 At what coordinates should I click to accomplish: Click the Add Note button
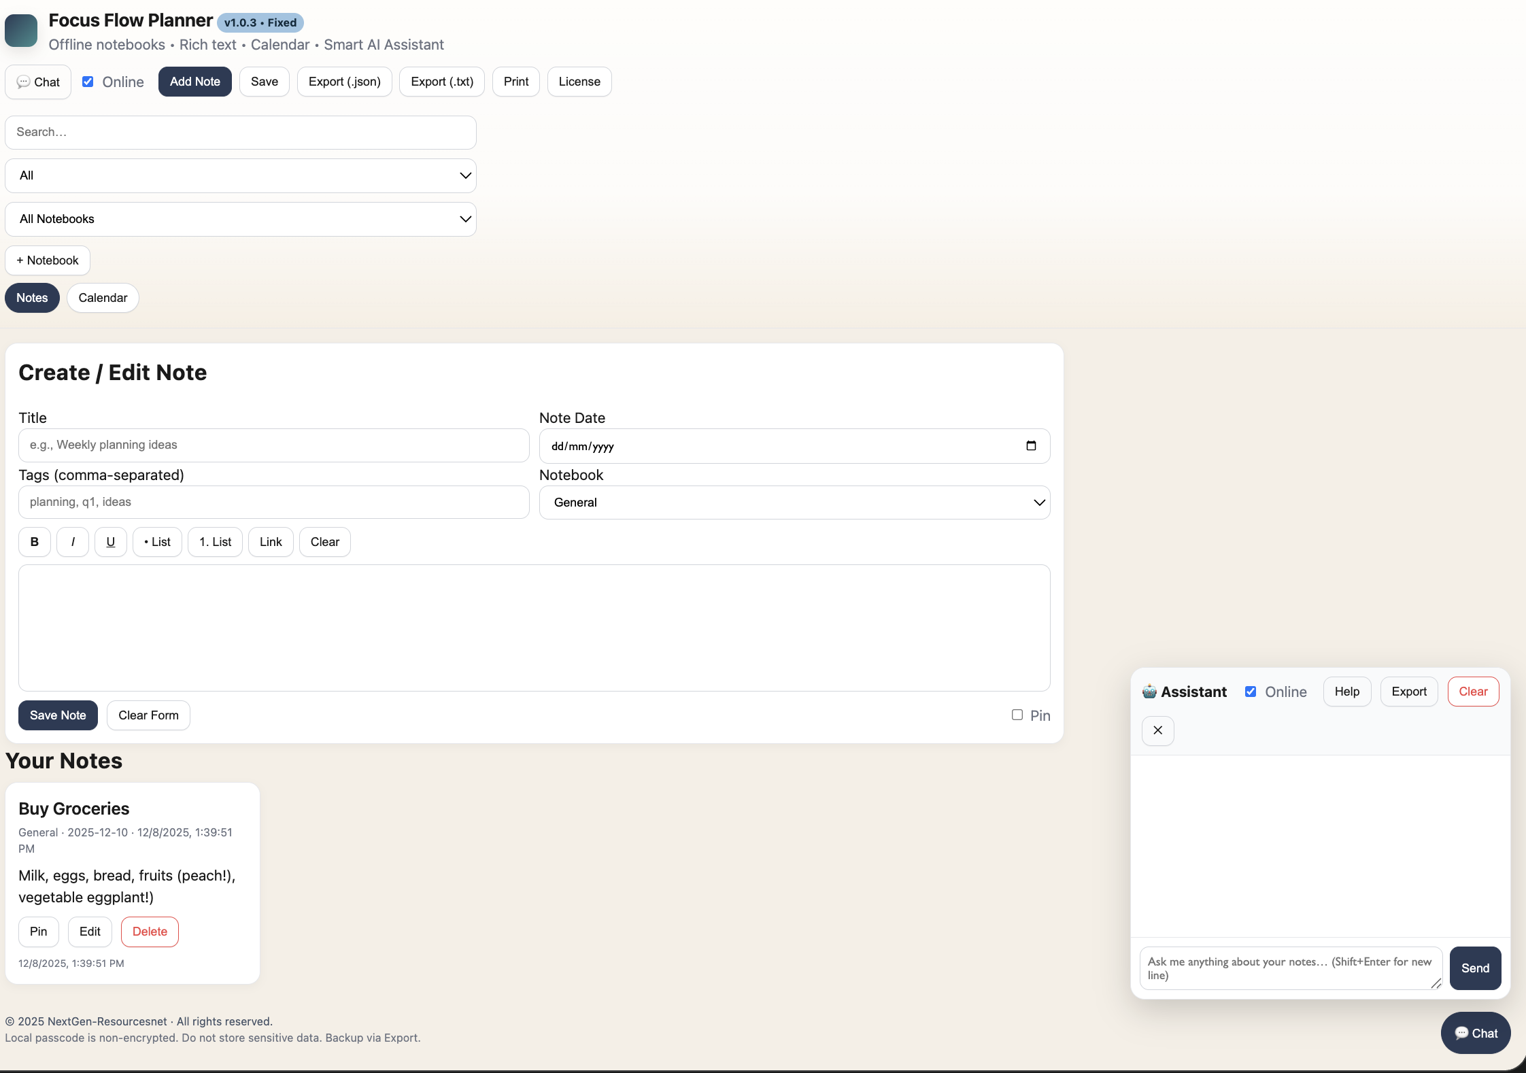(x=195, y=81)
